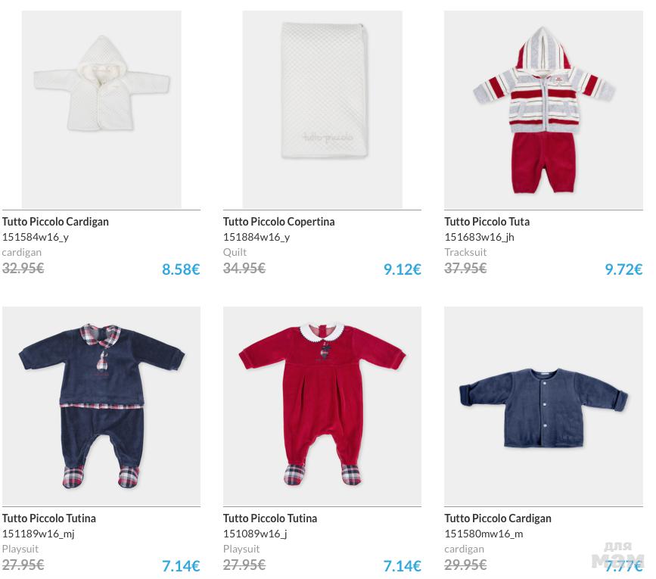Click the crossed-out 34.95€ price
The height and width of the screenshot is (579, 656).
coord(244,268)
